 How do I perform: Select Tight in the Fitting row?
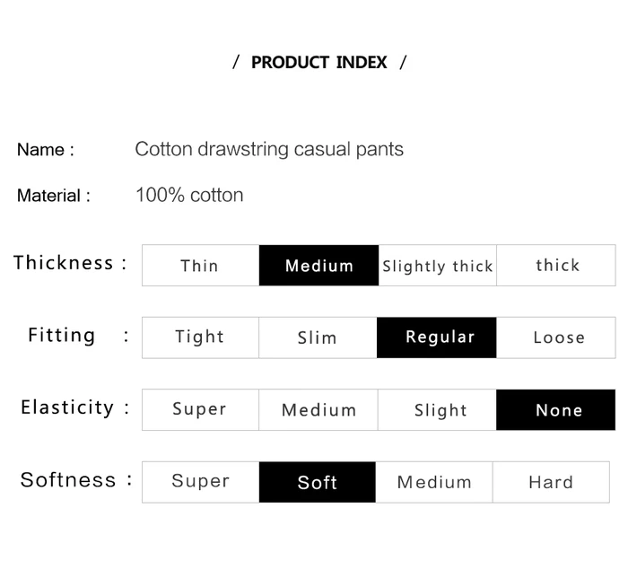click(200, 337)
